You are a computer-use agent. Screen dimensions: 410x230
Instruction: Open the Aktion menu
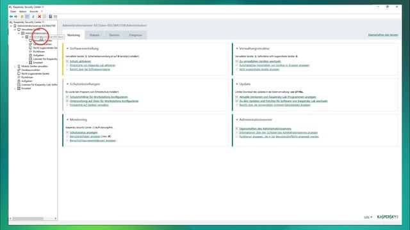[23, 11]
